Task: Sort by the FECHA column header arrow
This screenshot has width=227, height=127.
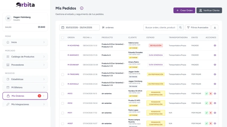Action: (91, 38)
